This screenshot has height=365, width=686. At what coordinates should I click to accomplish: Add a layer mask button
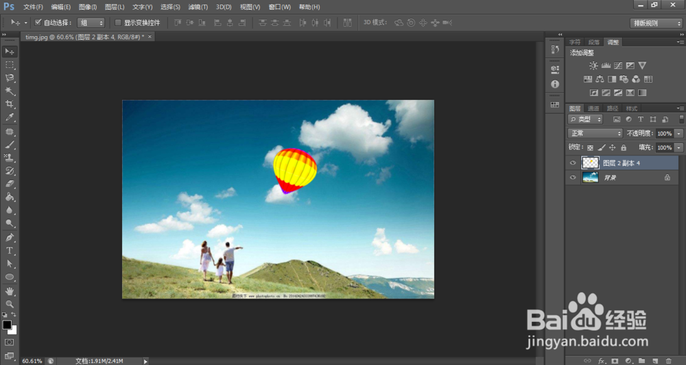coord(615,361)
